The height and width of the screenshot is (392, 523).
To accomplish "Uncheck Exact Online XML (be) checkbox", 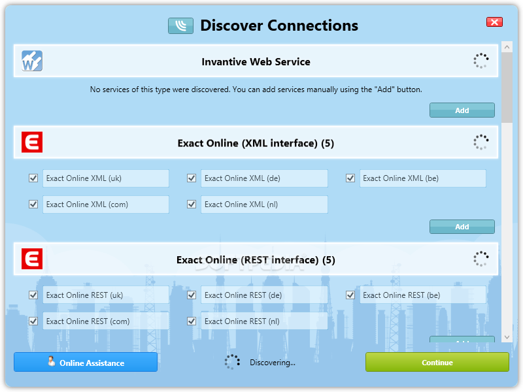I will tap(350, 178).
